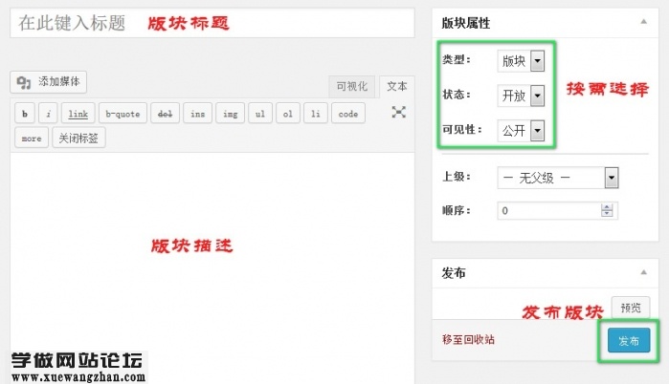Screen dimensions: 669x384
Task: Click the 预览 preview button
Action: tap(631, 308)
